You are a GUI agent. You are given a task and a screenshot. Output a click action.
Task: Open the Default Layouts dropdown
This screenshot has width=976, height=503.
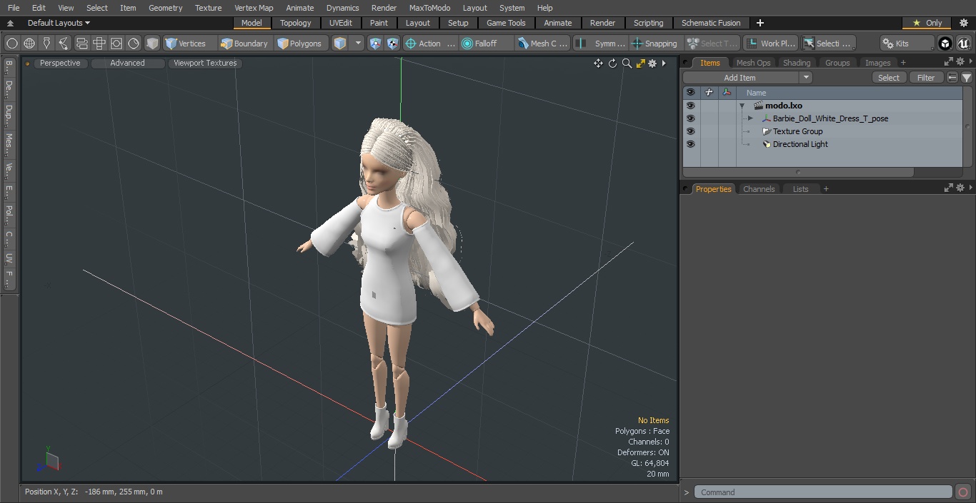click(x=59, y=23)
